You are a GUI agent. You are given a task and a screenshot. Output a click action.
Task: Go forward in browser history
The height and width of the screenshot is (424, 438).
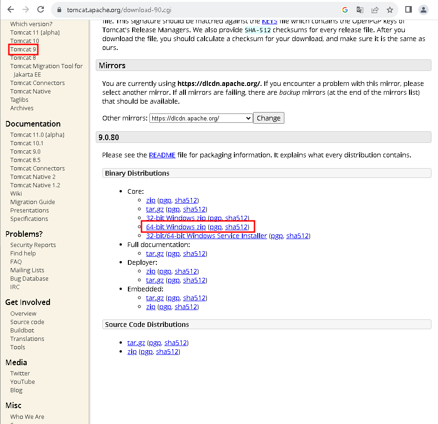tap(26, 10)
